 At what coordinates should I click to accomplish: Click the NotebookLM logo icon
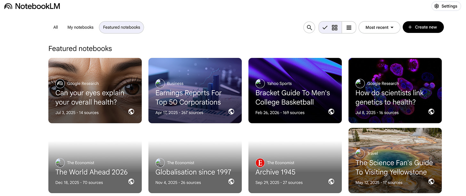pyautogui.click(x=8, y=6)
